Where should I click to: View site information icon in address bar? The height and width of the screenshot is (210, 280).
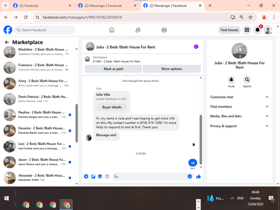38,17
